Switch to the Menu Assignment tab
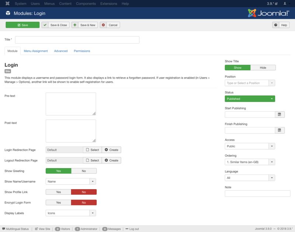 (x=36, y=51)
